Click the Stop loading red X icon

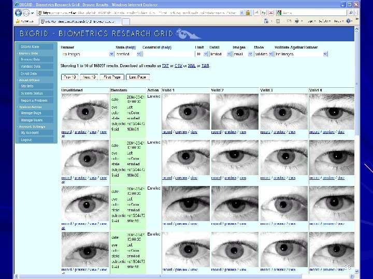click(x=271, y=13)
